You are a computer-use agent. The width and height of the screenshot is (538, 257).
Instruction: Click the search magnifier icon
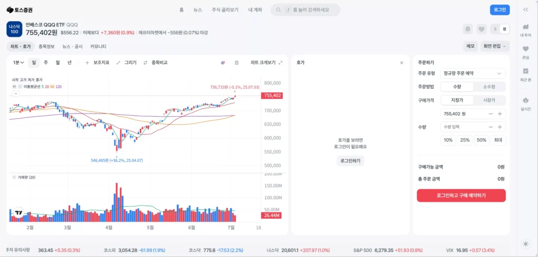[x=278, y=10]
